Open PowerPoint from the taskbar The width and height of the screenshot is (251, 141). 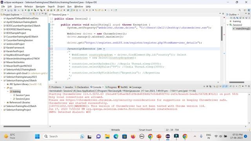(159, 136)
